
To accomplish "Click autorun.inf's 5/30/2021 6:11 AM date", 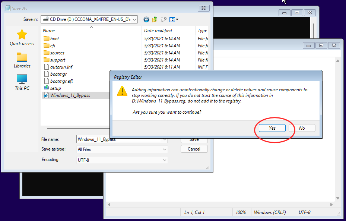I will tap(162, 67).
